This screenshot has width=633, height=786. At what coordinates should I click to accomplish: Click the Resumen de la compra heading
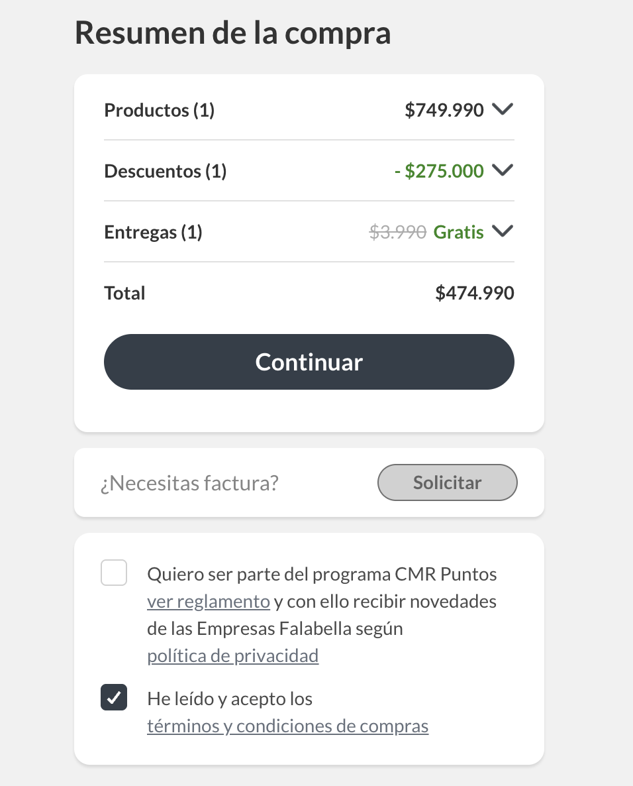point(233,33)
